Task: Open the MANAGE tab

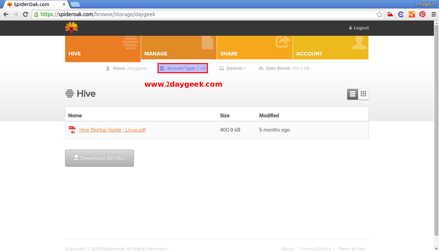Action: point(179,48)
